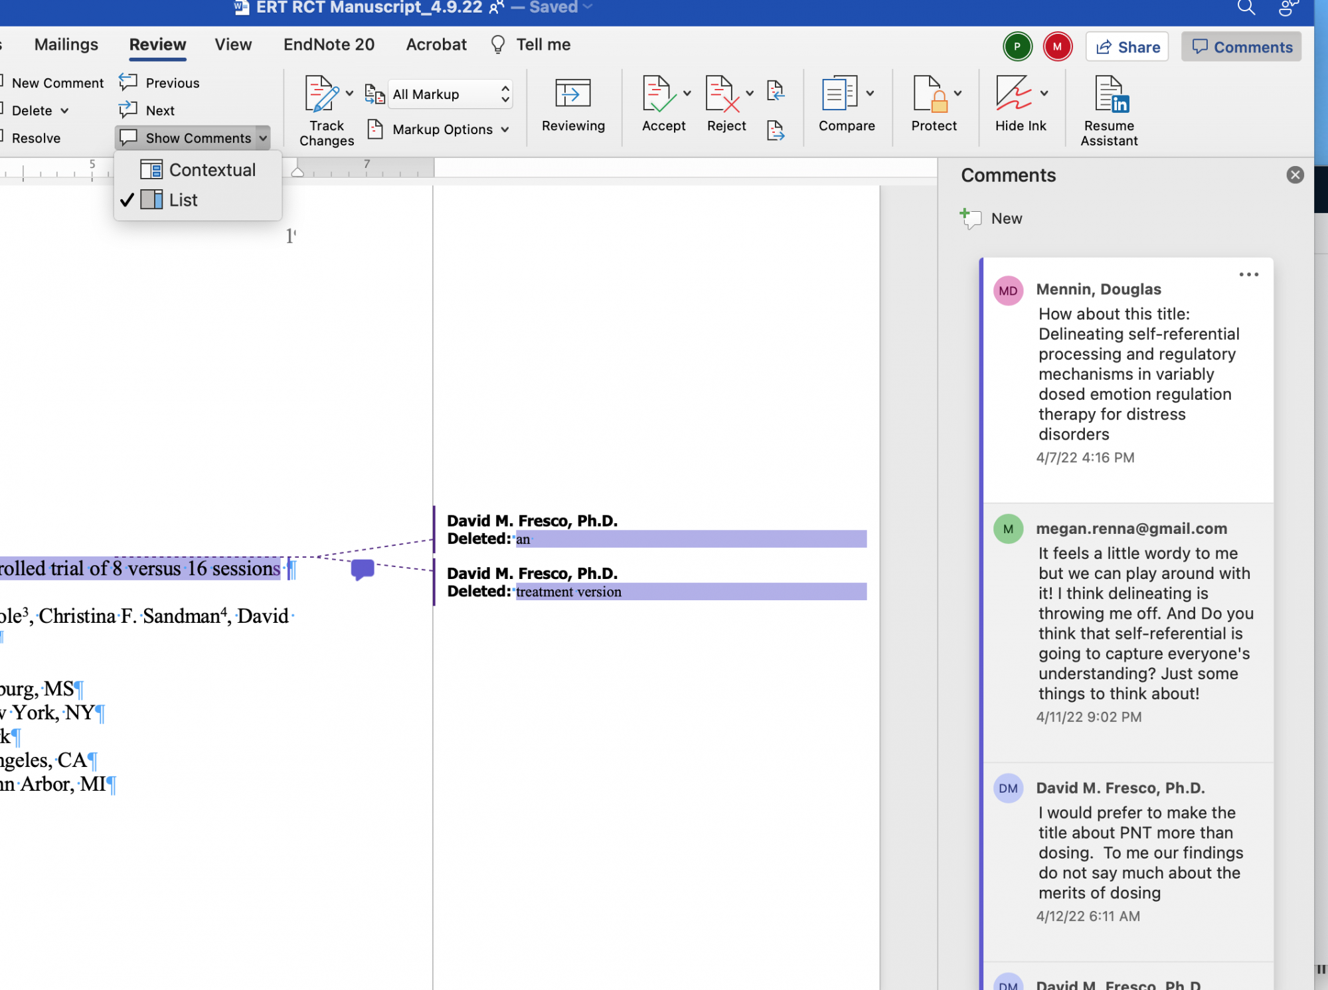Expand the Delete comment dropdown arrow
The width and height of the screenshot is (1328, 990).
(64, 111)
